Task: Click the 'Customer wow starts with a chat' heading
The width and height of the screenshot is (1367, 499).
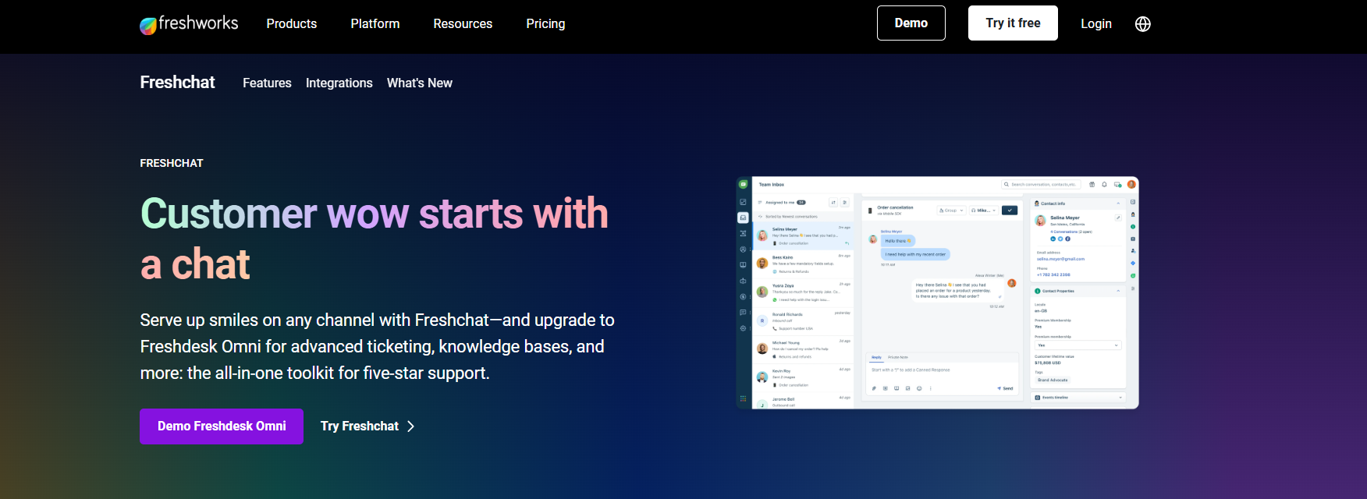Action: 375,239
